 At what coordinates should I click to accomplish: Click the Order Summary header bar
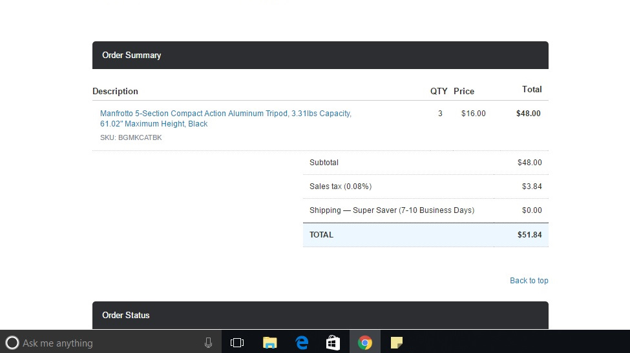click(x=320, y=55)
